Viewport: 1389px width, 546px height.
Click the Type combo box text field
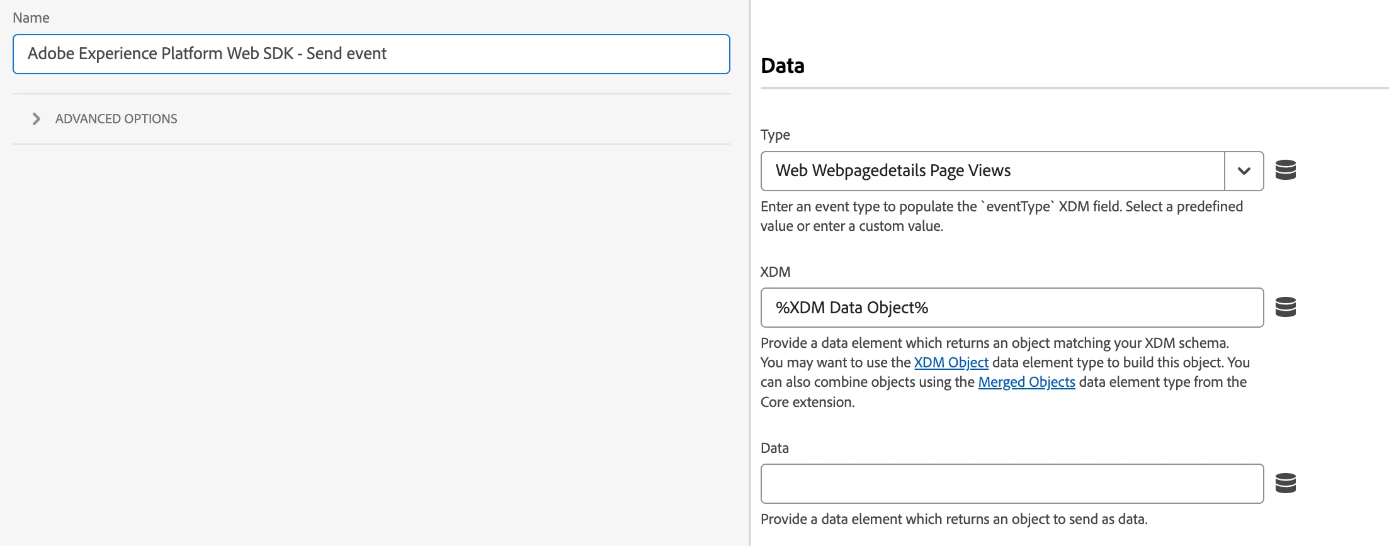point(992,171)
